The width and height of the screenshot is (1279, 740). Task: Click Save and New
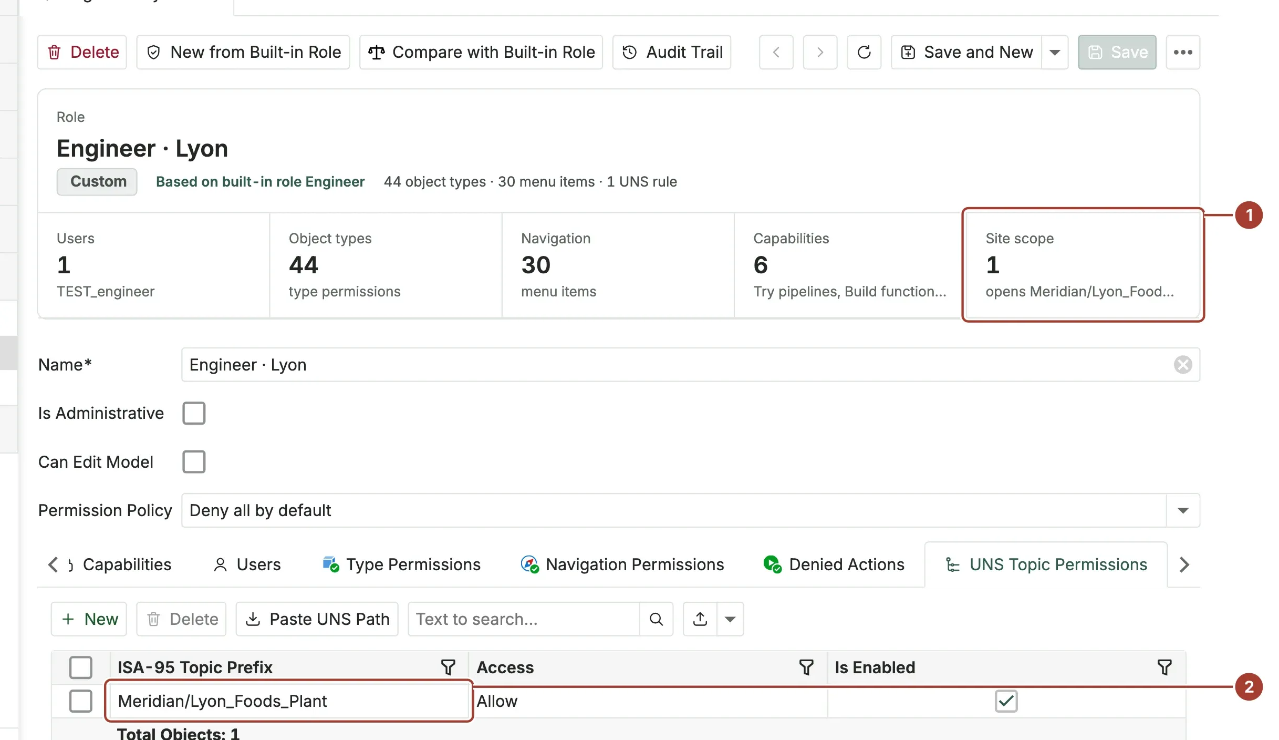coord(966,52)
